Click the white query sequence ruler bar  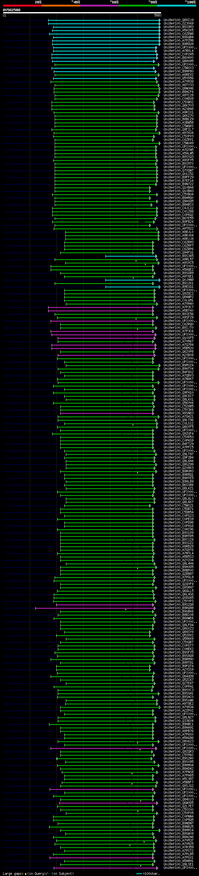[82, 13]
